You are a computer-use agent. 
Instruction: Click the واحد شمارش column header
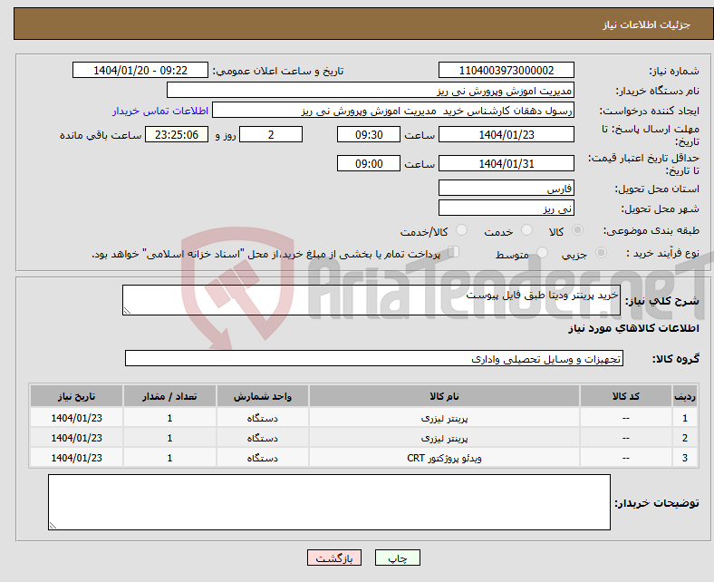click(262, 396)
